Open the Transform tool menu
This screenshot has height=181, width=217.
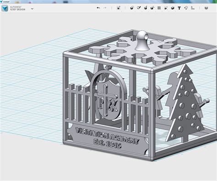(119, 8)
